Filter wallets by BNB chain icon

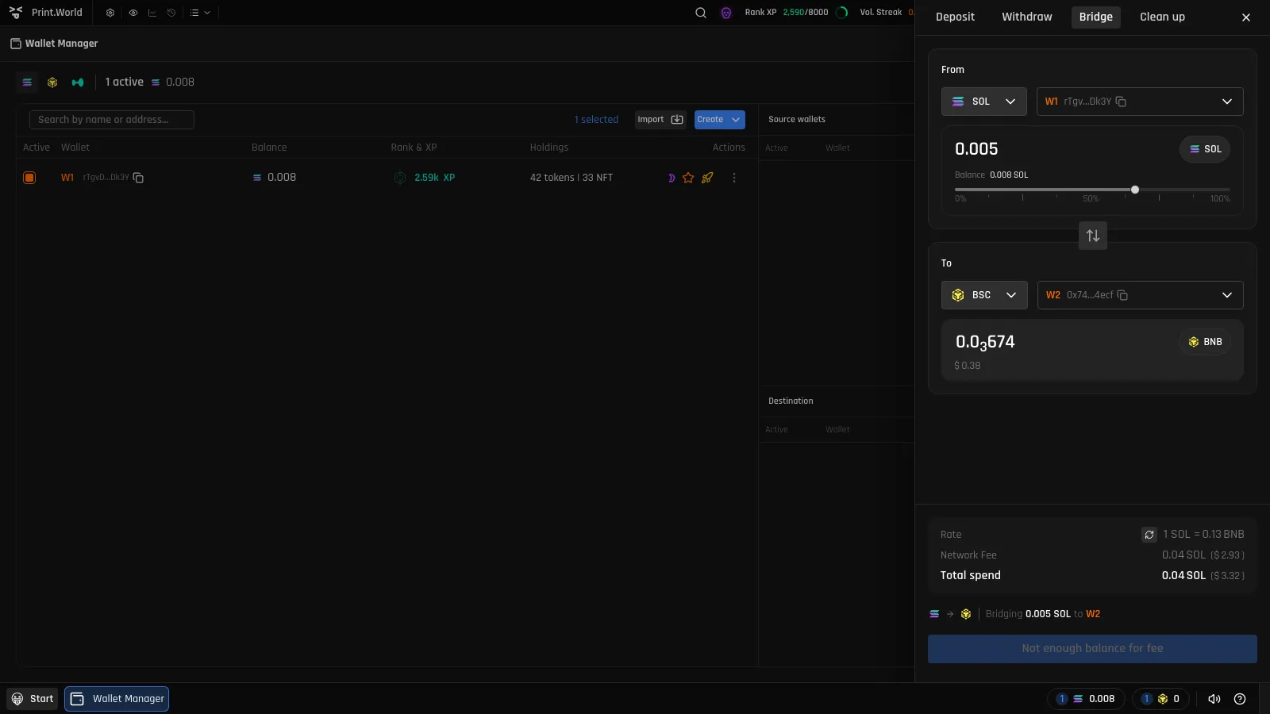coord(52,82)
